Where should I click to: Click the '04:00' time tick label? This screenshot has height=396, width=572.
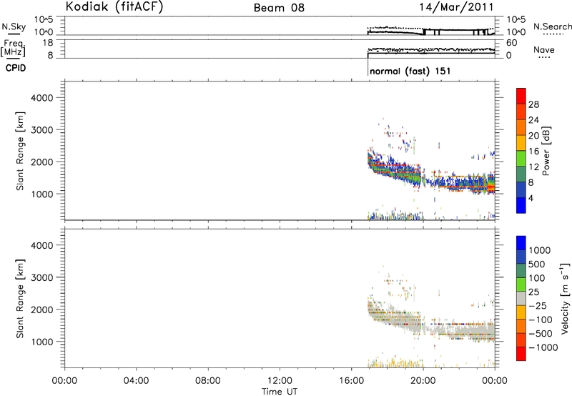point(136,381)
